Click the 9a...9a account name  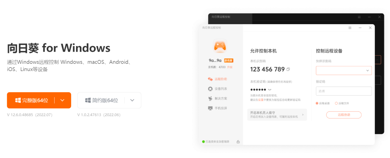tap(215, 61)
